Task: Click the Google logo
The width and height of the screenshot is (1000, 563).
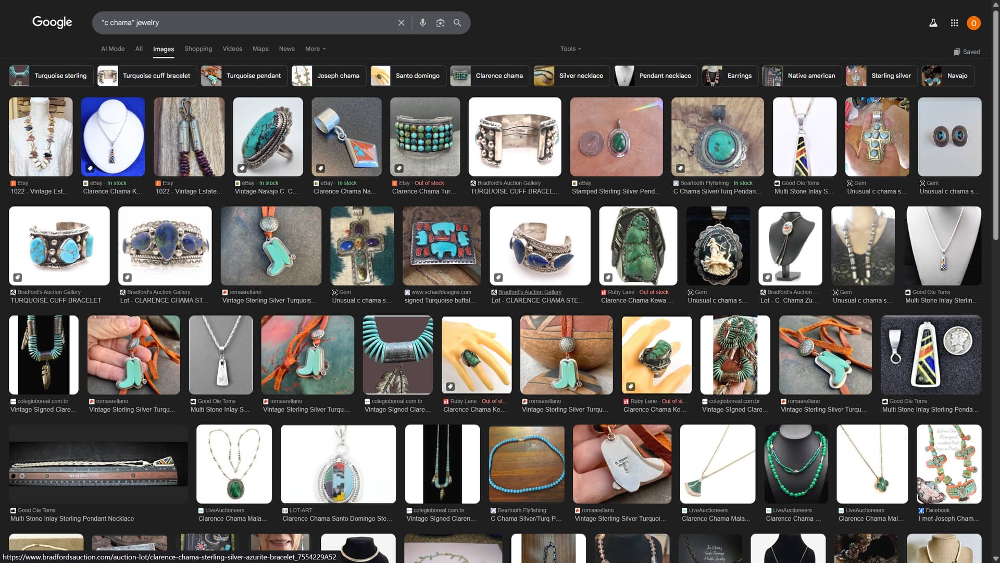Action: tap(52, 22)
